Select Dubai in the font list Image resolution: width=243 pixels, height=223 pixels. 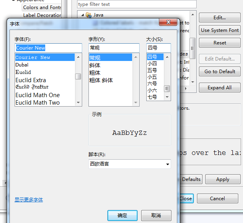pos(45,65)
